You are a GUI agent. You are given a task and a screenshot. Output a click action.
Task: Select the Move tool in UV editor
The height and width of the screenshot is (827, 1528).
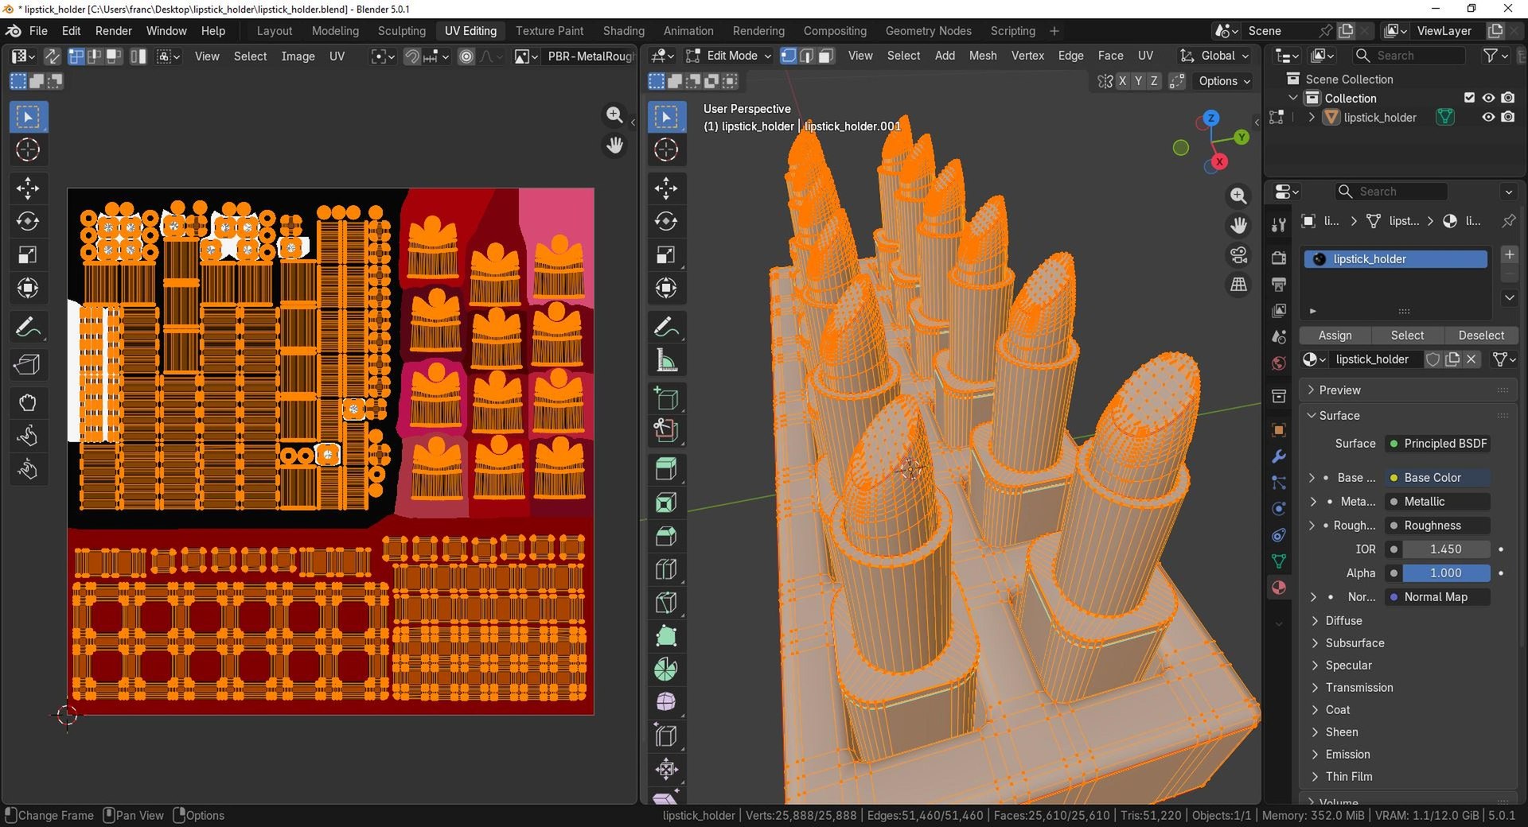tap(28, 188)
